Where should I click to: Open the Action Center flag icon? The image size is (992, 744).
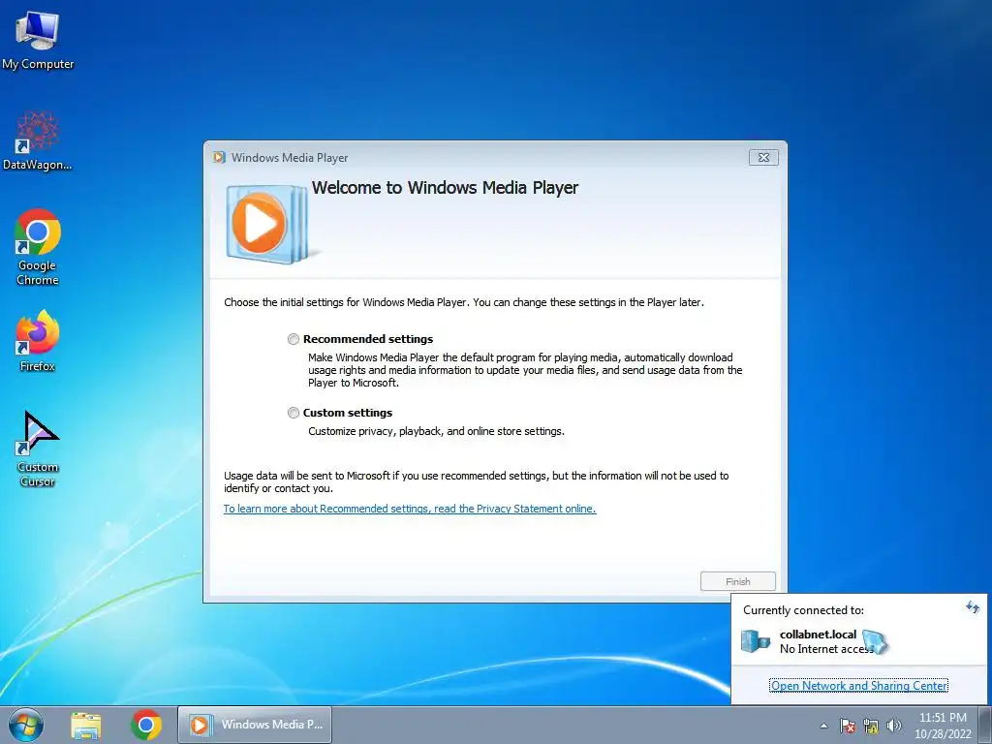848,726
